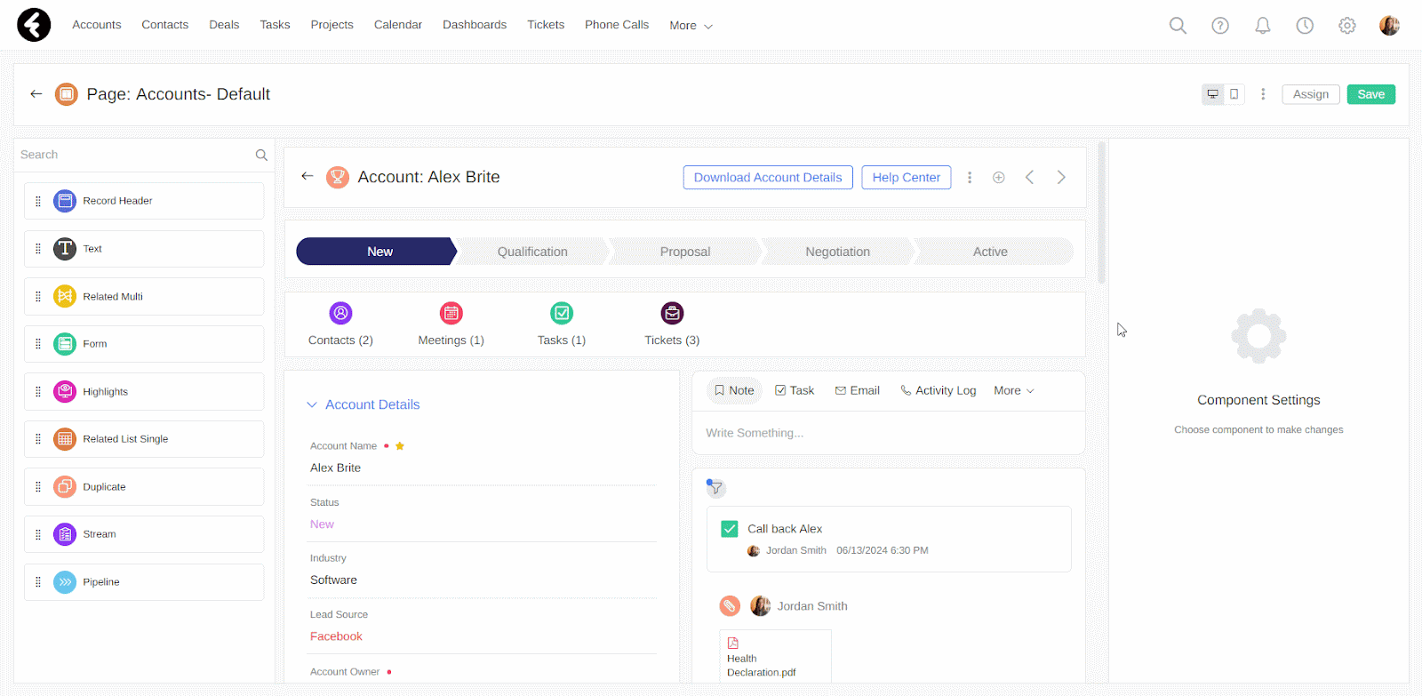Select the Qualification pipeline stage

[532, 252]
